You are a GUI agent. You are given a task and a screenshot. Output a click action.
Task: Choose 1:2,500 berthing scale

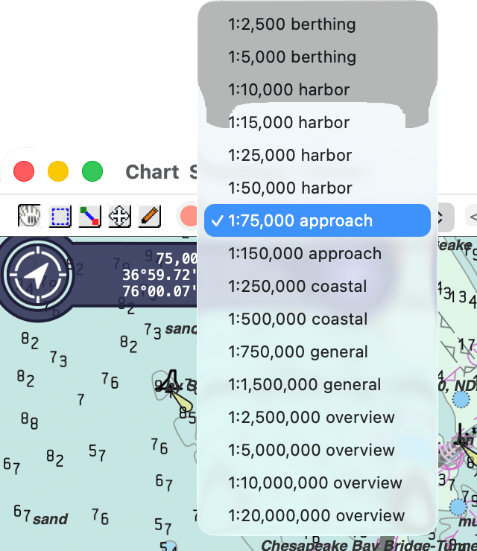tap(318, 25)
